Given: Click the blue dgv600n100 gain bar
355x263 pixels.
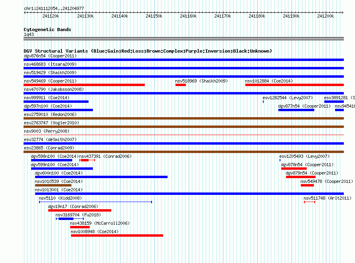Looking at the screenshot, I should click(101, 177).
